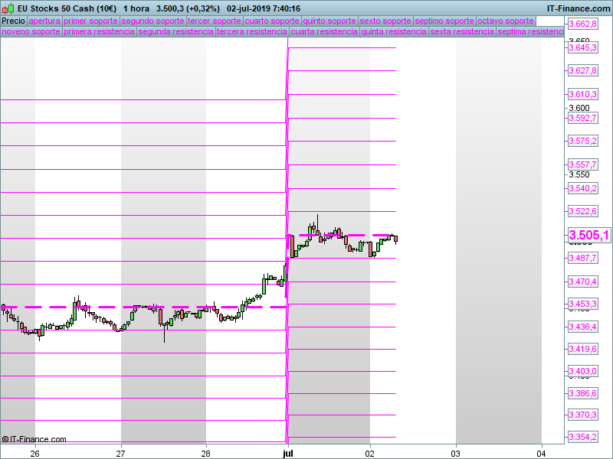Click the 3.592,7 price tag
Screen dimensions: 613x459
click(x=582, y=118)
